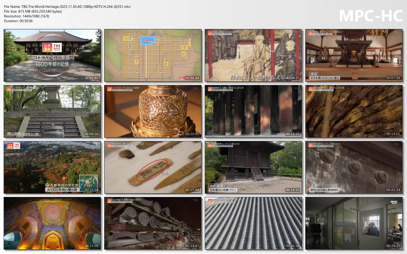
Task: Open the wooden pillars thumbnail at 00:12:24
Action: tap(253, 112)
